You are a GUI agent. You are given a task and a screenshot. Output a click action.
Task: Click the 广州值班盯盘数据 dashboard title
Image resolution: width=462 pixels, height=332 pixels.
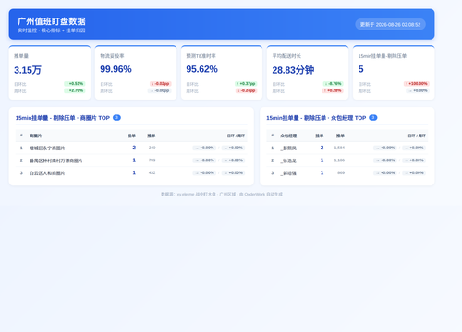click(52, 21)
